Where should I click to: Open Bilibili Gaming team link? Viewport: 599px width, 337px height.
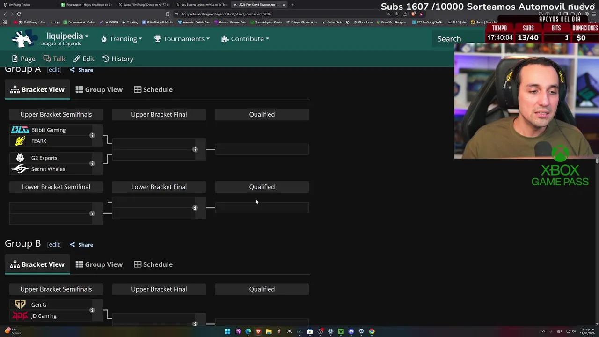[48, 130]
